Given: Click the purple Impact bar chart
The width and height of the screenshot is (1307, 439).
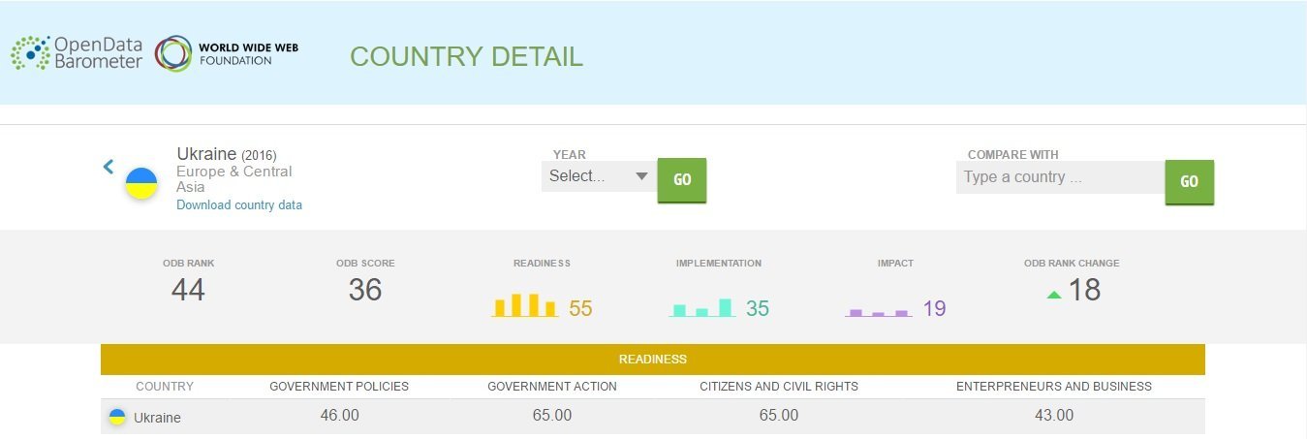Looking at the screenshot, I should [x=879, y=312].
